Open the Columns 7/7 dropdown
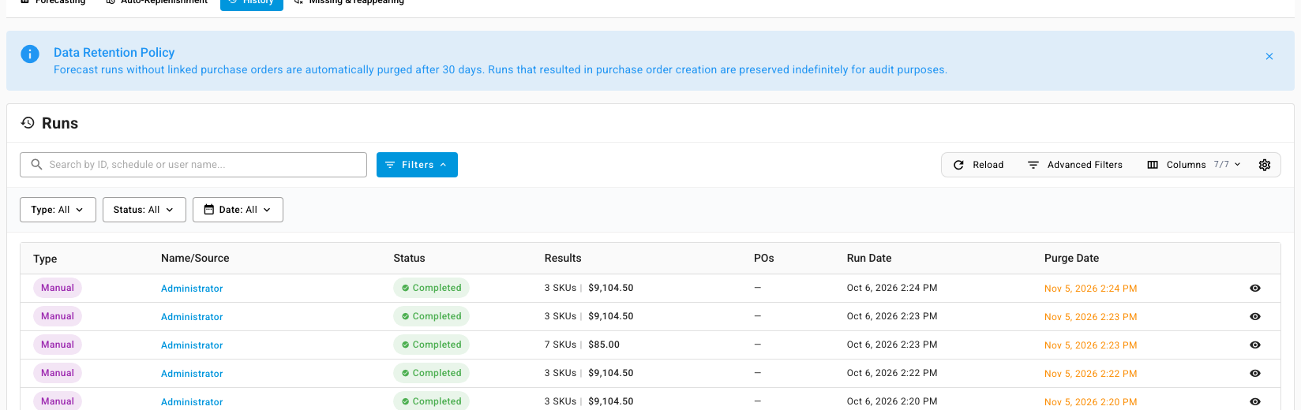Screen dimensions: 1301x410 (x=1194, y=165)
